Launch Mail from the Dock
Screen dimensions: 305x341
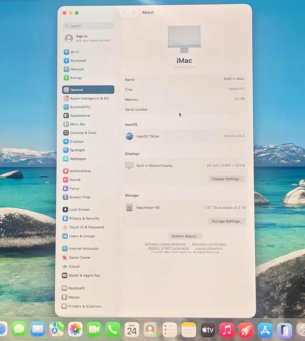[38, 329]
